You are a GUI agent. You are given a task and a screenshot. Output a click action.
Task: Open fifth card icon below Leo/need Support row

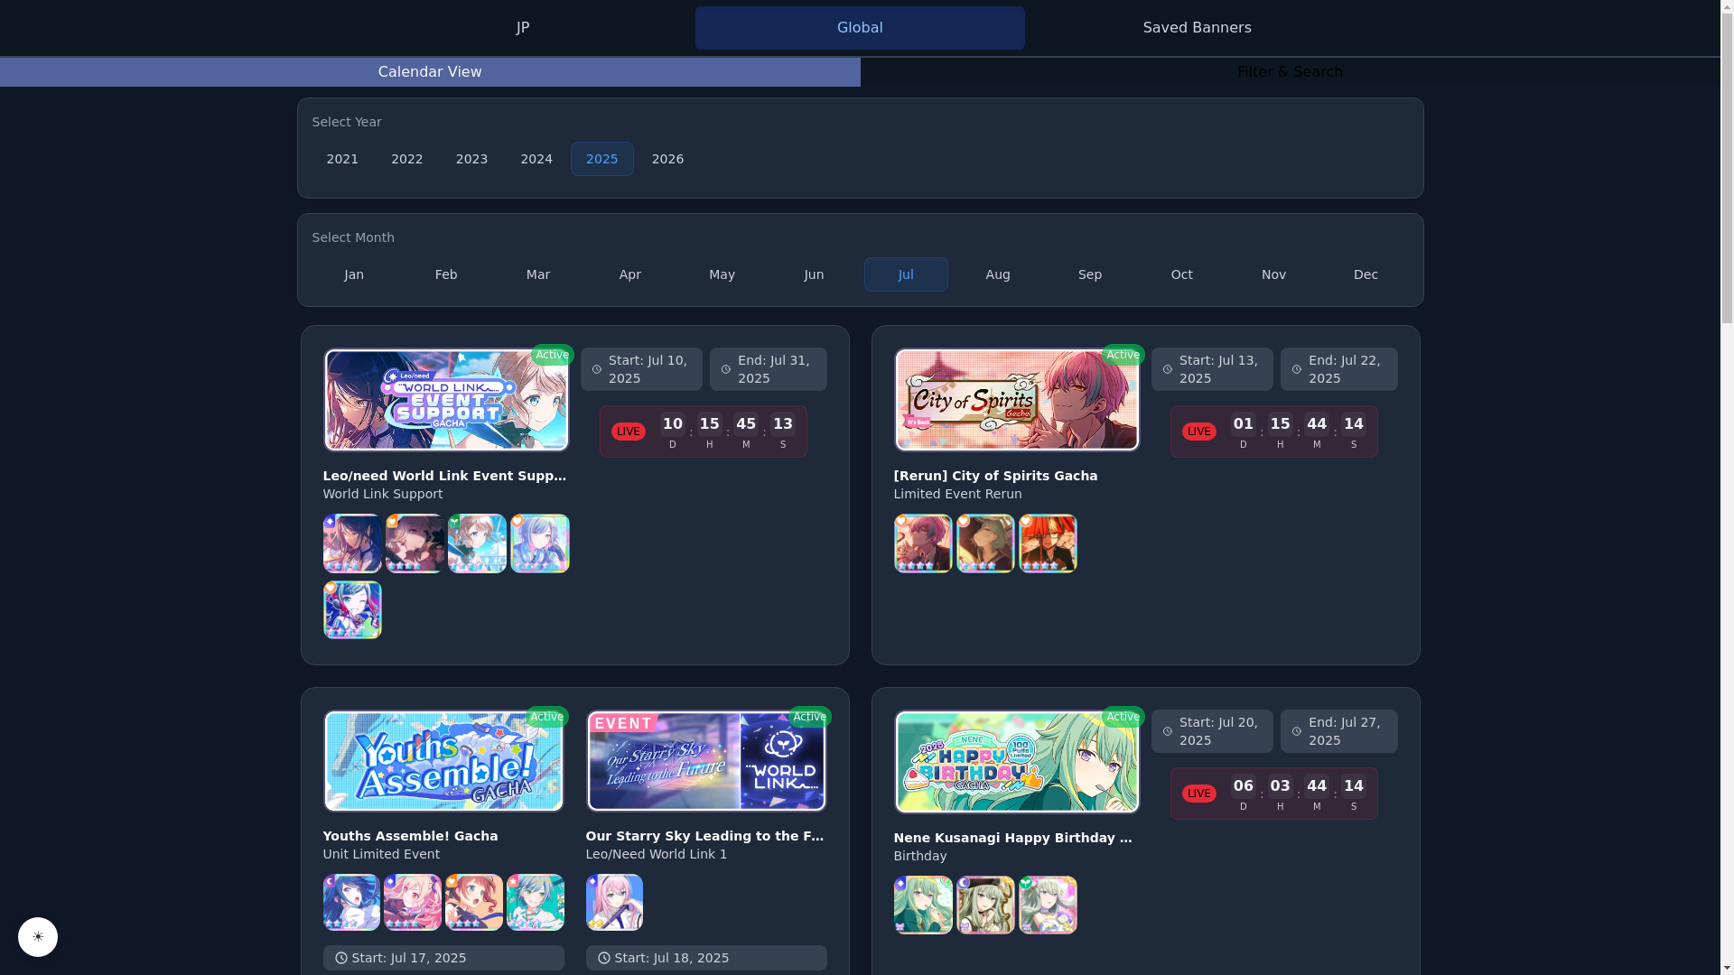point(352,609)
